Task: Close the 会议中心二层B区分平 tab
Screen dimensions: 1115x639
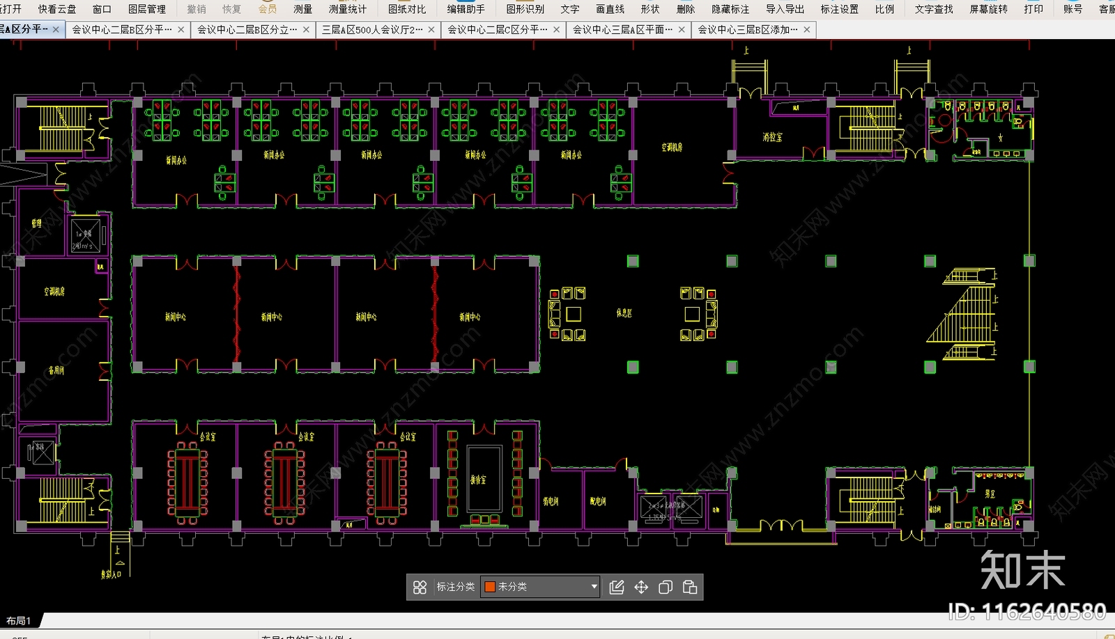Action: pos(181,29)
